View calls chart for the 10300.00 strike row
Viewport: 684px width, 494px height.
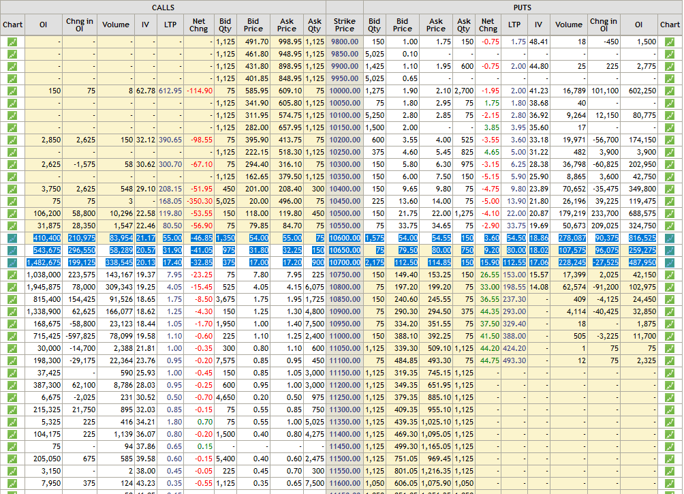click(x=12, y=164)
